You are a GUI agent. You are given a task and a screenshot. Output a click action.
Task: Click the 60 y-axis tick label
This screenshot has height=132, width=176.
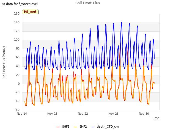pos(18,57)
